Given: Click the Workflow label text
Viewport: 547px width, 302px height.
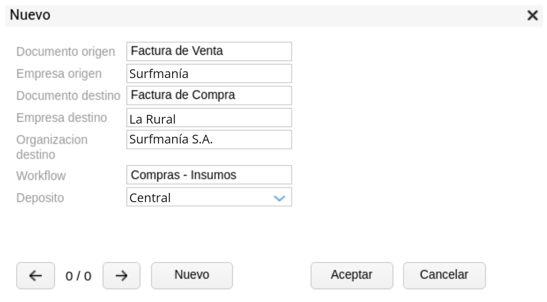Looking at the screenshot, I should [x=41, y=175].
